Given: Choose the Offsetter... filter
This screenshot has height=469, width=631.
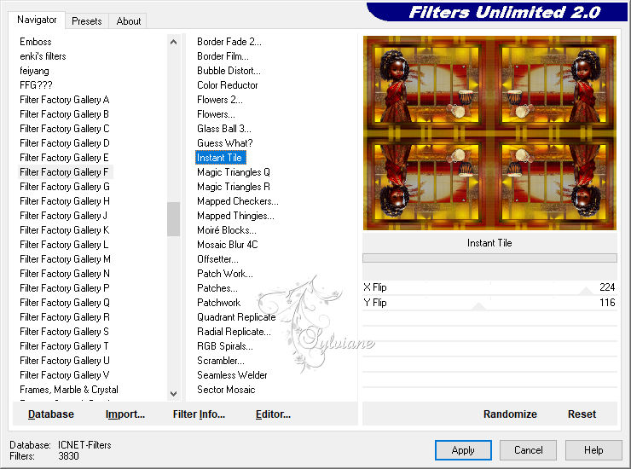Looking at the screenshot, I should click(x=217, y=259).
